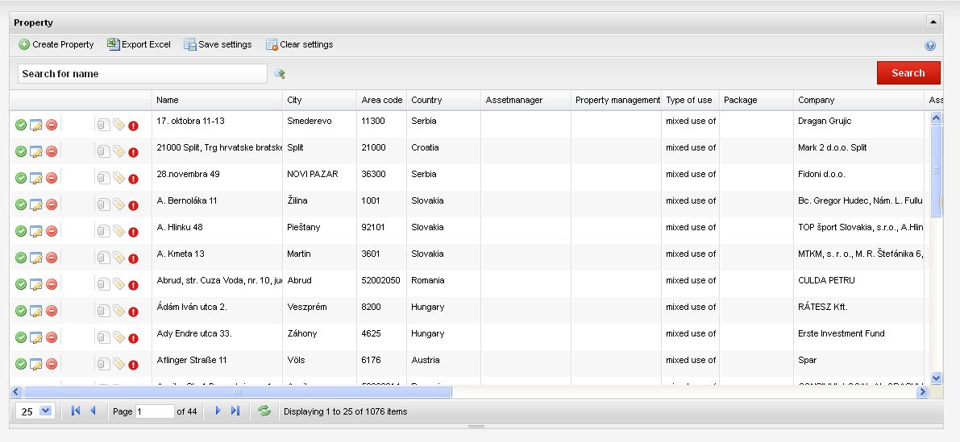This screenshot has width=960, height=442.
Task: Click red exclamation alert for Ady Endre utca 33.
Action: 134,338
